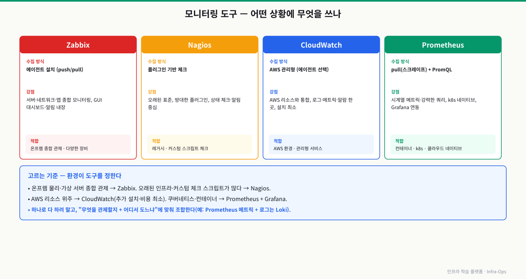Viewport: 526px width, 279px height.
Task: Click Zabbix strengths text '서버·네트워크·앱 종합 모니터링'
Action: 58,100
